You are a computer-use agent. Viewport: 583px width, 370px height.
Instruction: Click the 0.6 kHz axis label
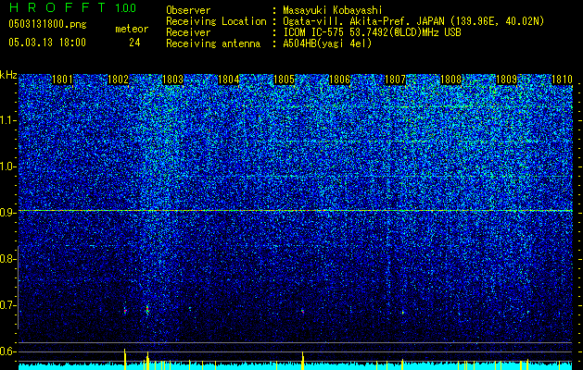[8, 351]
